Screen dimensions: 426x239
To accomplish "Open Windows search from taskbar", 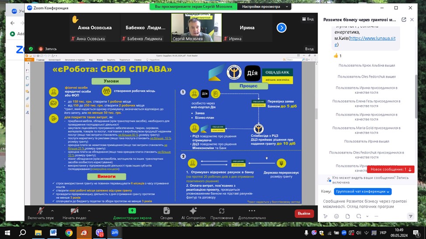I will pyautogui.click(x=23, y=233).
